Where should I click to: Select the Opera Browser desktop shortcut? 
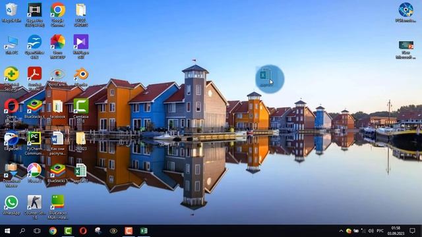(x=11, y=111)
